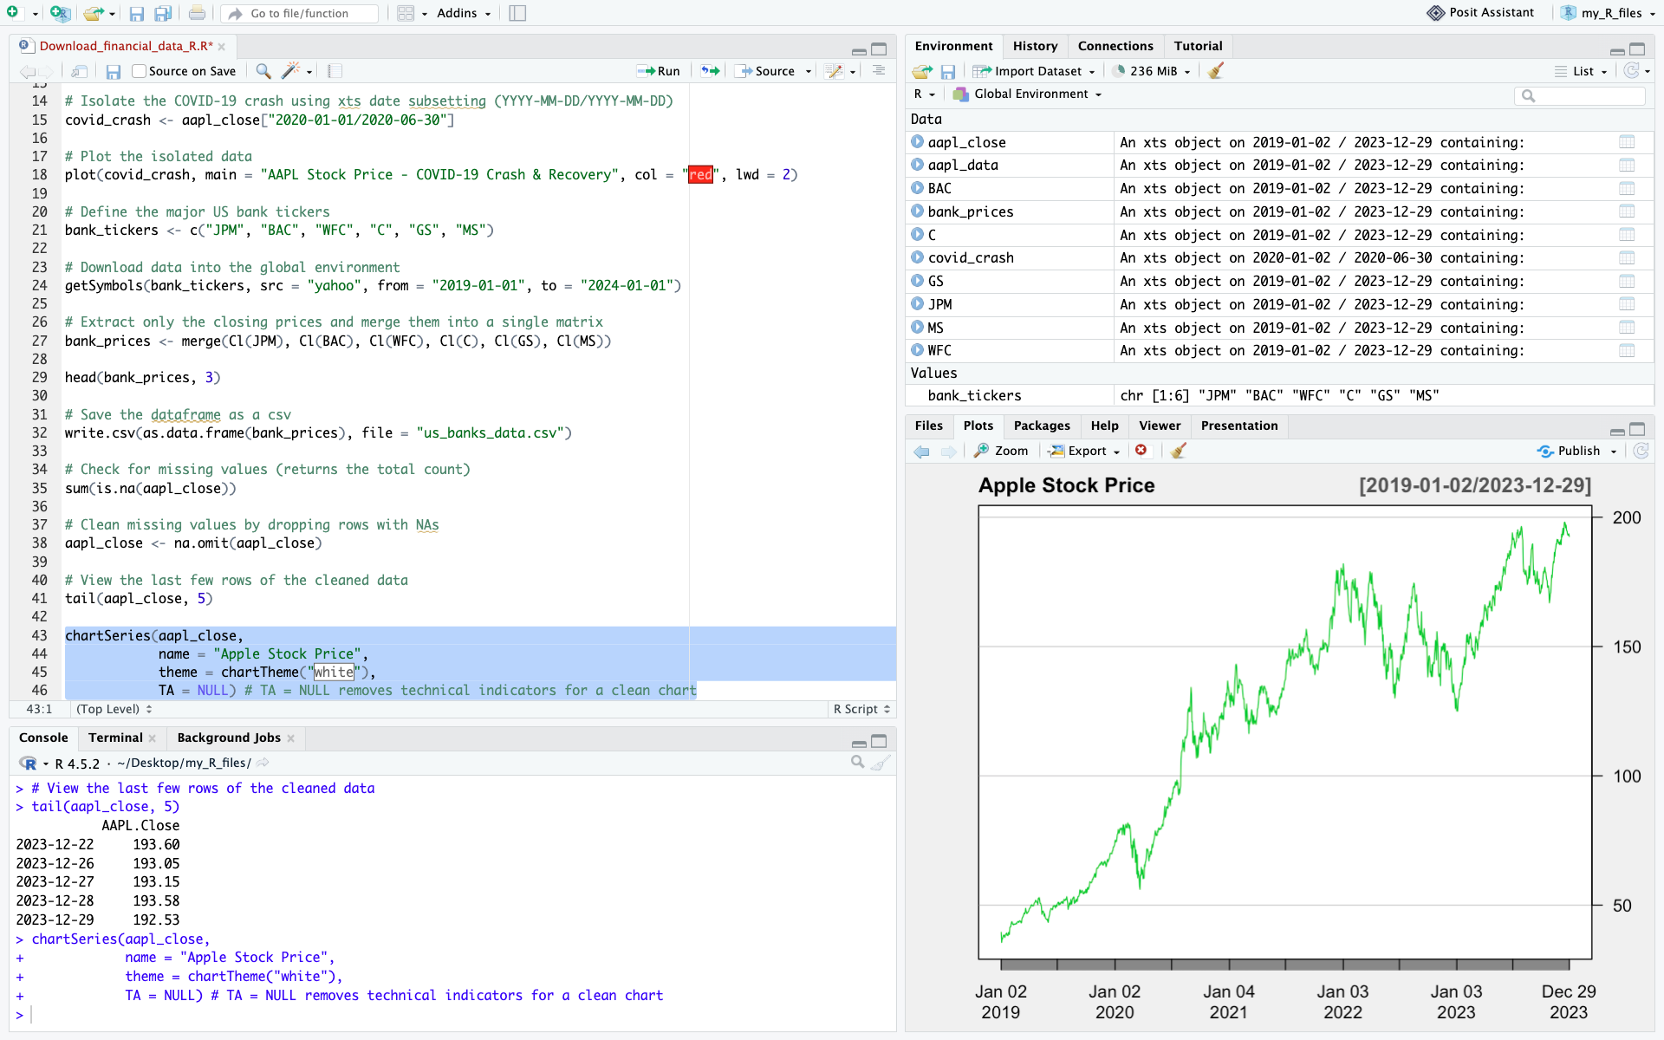Print the current file
The width and height of the screenshot is (1664, 1040).
point(197,13)
